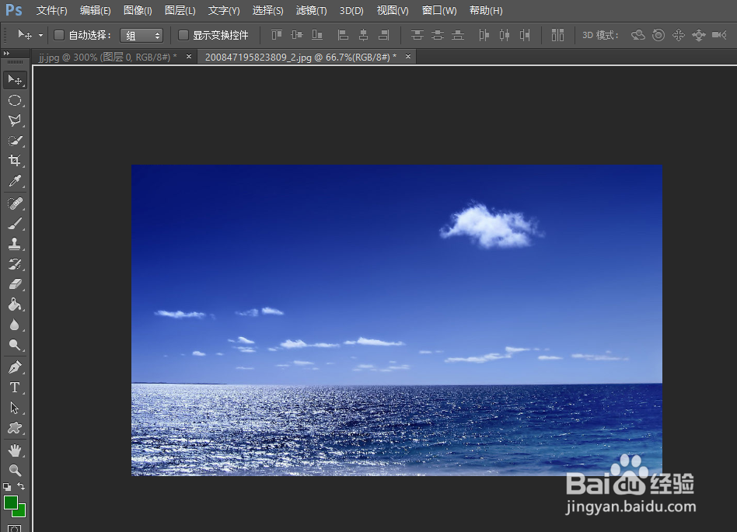The height and width of the screenshot is (532, 737).
Task: Select the Move tool in toolbox
Action: (15, 80)
